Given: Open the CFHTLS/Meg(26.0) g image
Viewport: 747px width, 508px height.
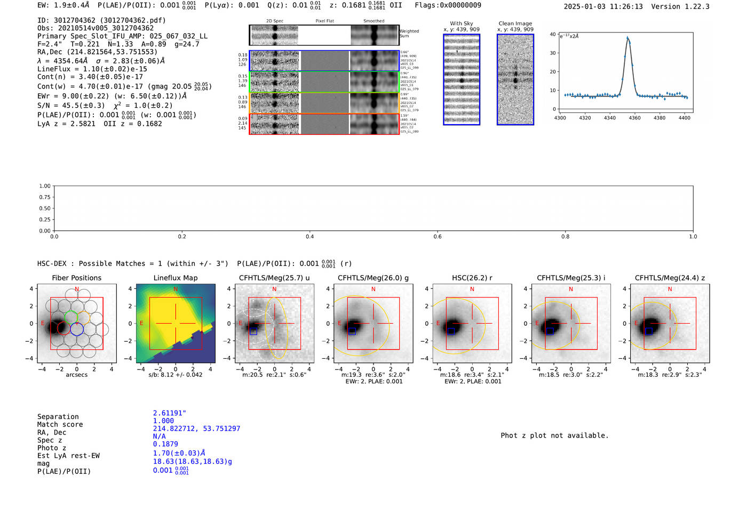Looking at the screenshot, I should pyautogui.click(x=373, y=324).
